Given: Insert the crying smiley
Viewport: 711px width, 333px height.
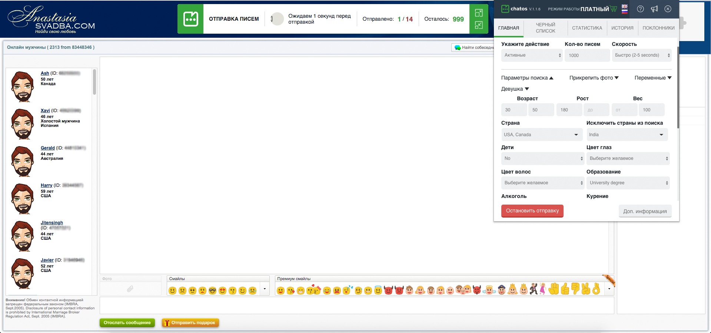Looking at the screenshot, I should coord(252,290).
